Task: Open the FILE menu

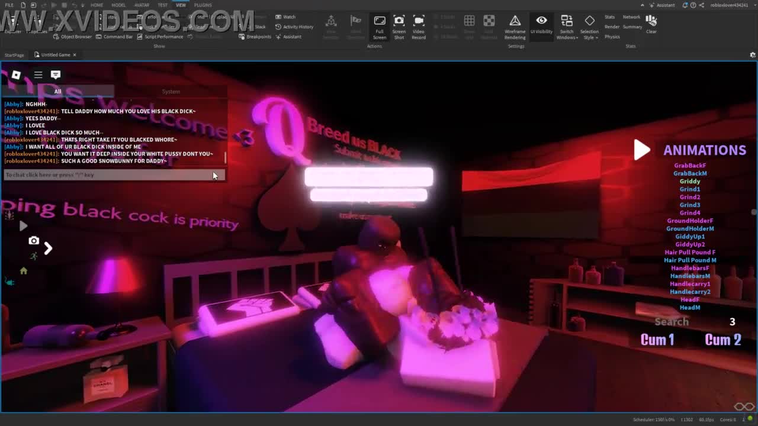Action: tap(9, 5)
